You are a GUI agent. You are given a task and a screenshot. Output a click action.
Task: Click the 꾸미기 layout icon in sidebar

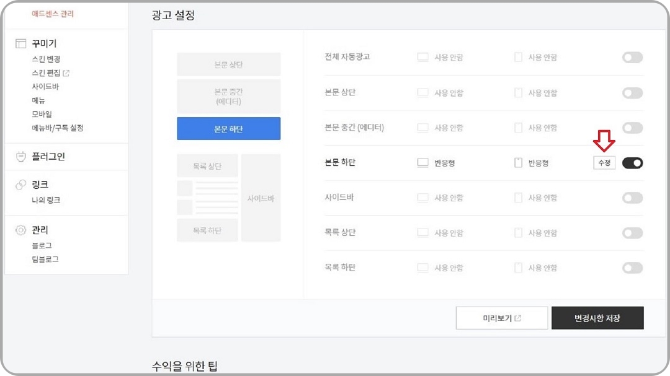point(20,43)
